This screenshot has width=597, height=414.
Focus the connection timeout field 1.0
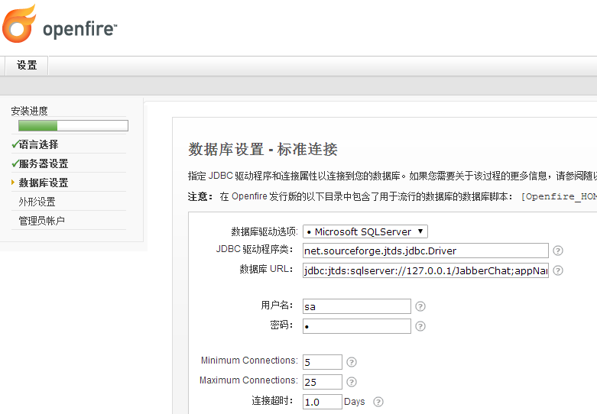pos(323,402)
